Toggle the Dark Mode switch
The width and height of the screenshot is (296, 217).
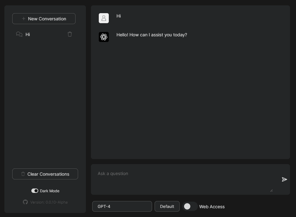34,191
